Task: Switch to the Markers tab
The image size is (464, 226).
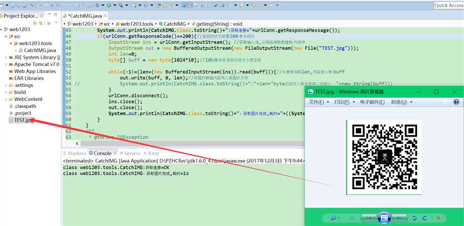Action: (x=74, y=153)
